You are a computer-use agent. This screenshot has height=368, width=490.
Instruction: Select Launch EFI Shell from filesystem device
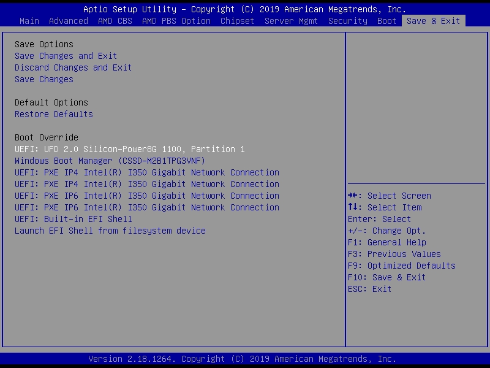coord(110,231)
